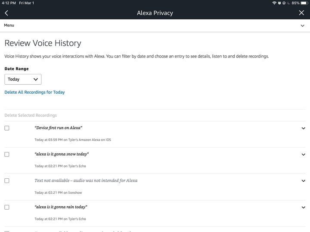The image size is (310, 232).
Task: Open the Date Range dropdown
Action: pyautogui.click(x=23, y=79)
